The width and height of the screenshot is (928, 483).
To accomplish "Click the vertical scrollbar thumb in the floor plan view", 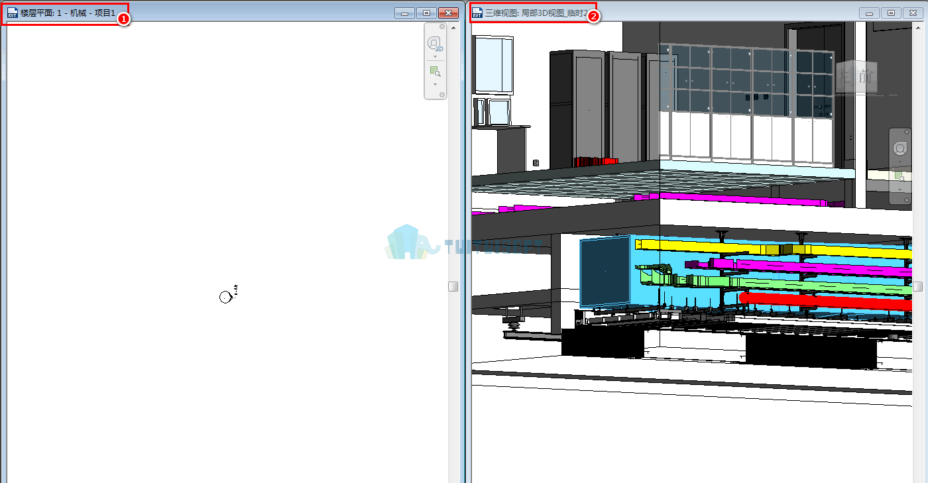I will coord(453,286).
